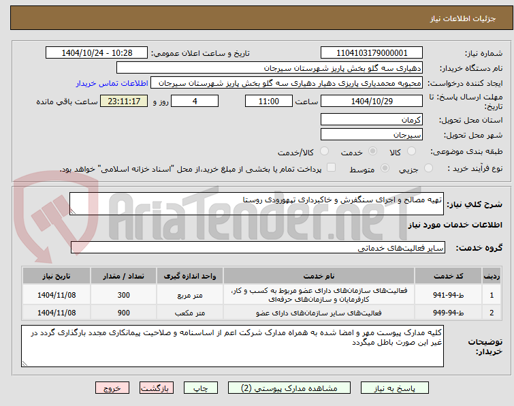Click the announcement date field 1404/10/24 - 10:28
The height and width of the screenshot is (406, 514).
tap(97, 53)
